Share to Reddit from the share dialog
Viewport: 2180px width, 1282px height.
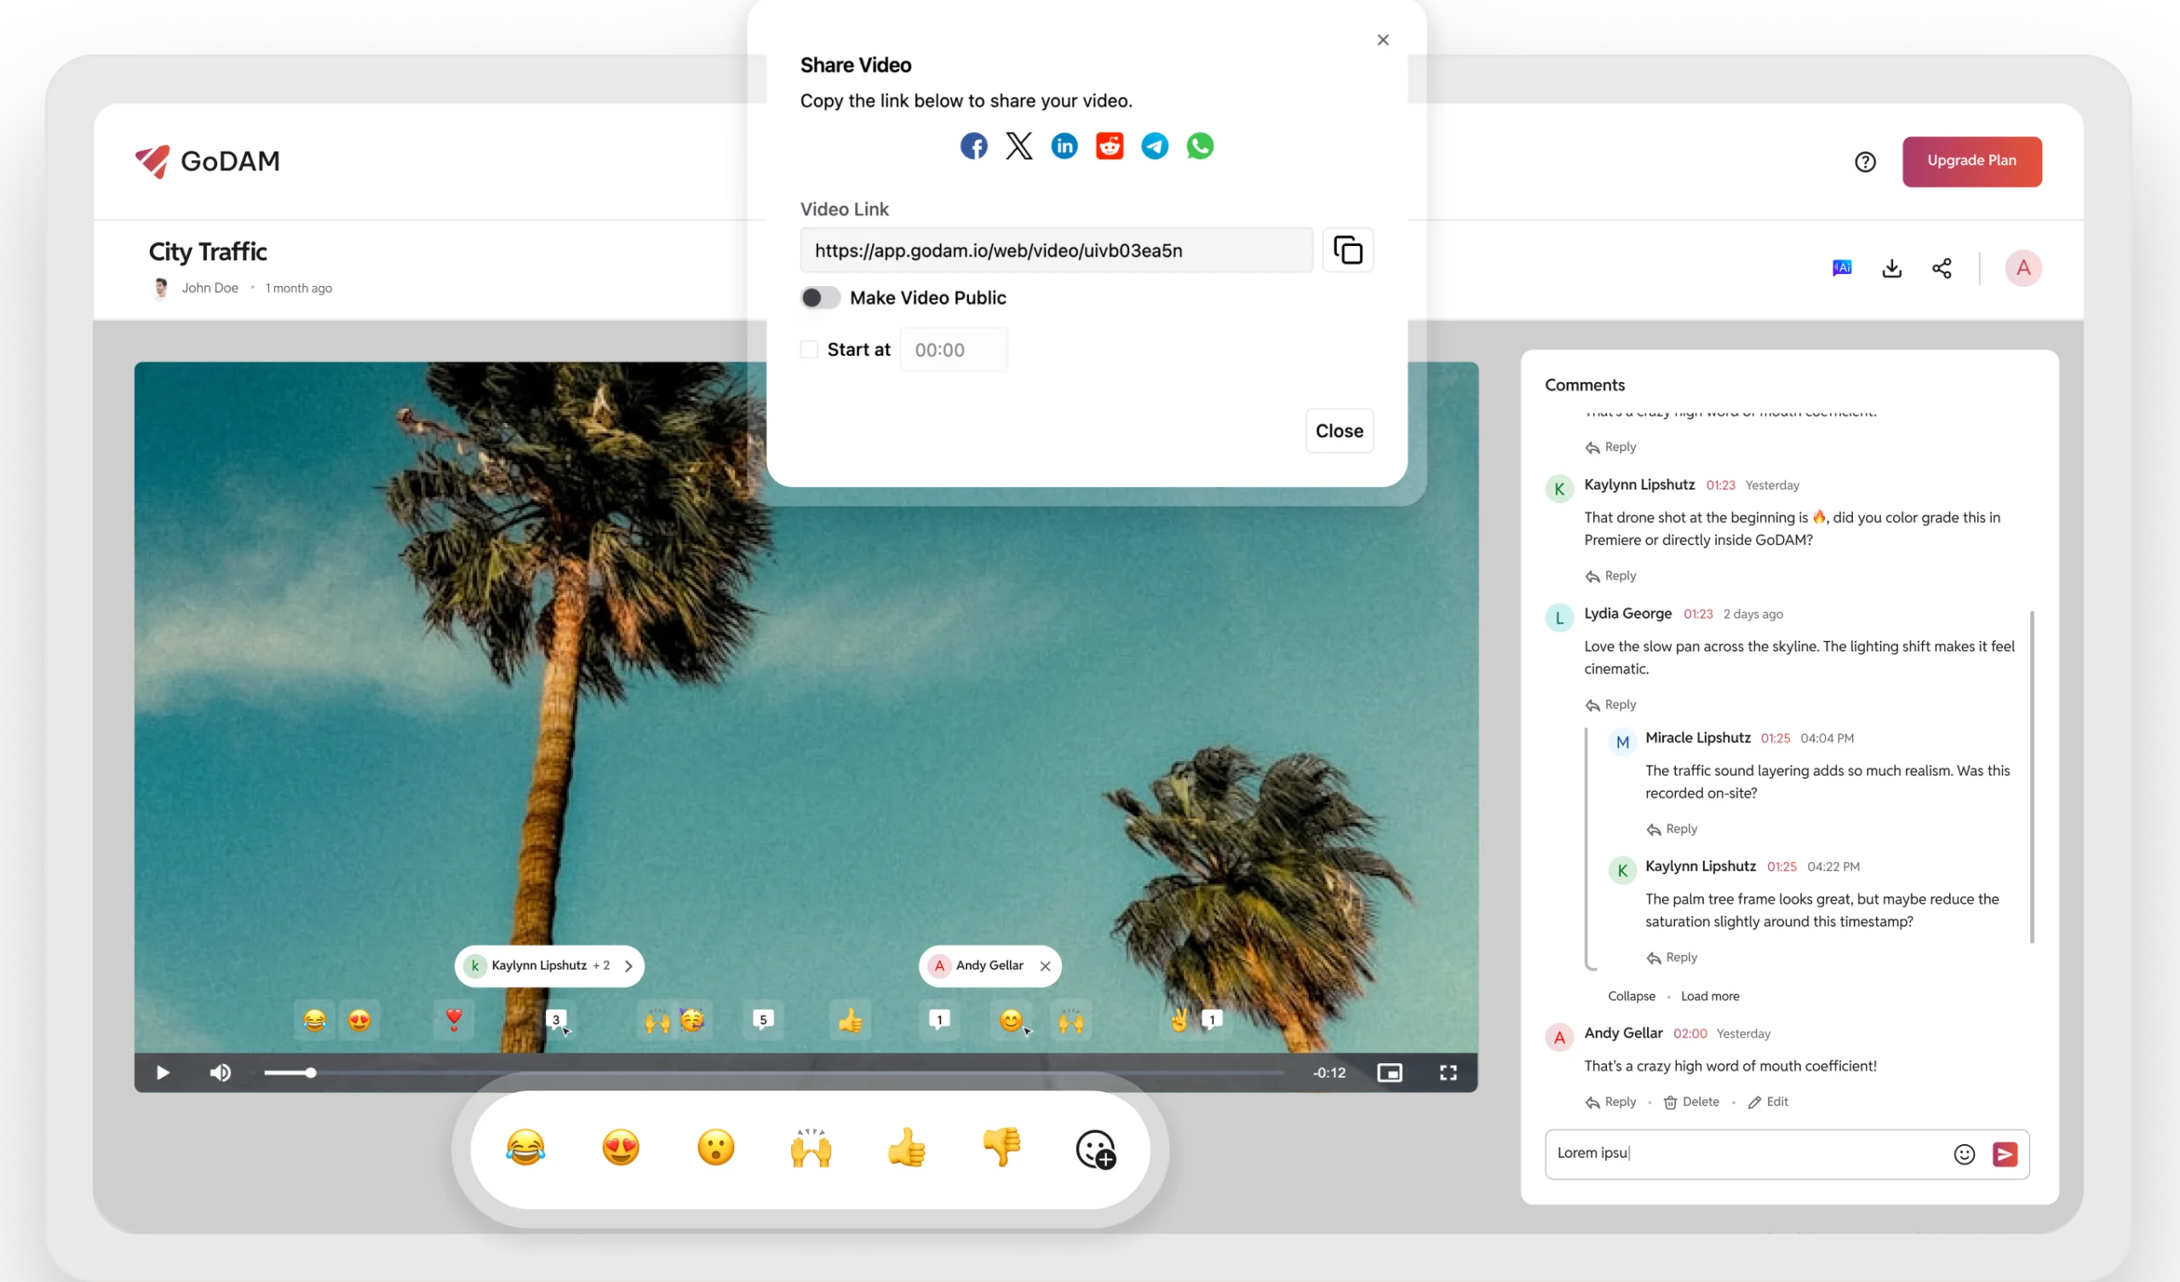1109,146
